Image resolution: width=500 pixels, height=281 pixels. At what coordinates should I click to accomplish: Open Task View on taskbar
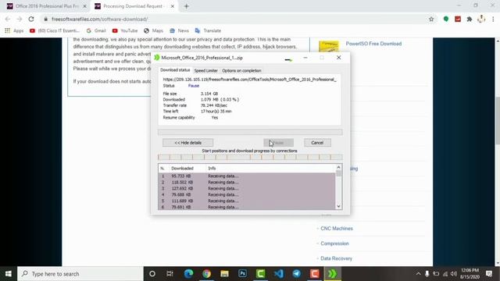(170, 274)
